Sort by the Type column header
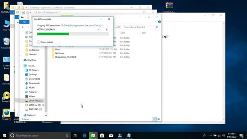247x139 pixels. tap(123, 32)
